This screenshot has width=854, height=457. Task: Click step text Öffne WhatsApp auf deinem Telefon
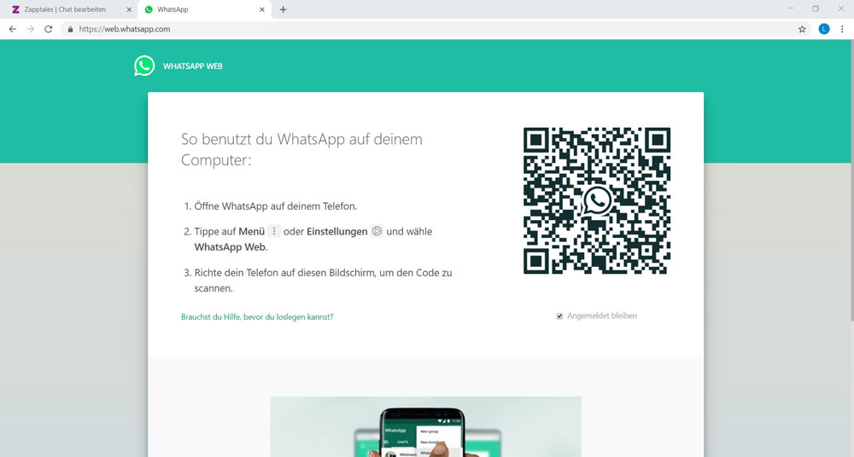(x=276, y=206)
